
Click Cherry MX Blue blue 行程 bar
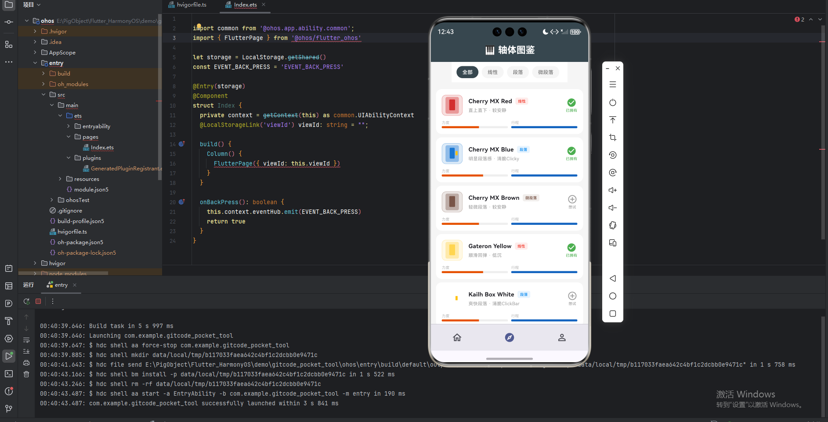tap(544, 175)
